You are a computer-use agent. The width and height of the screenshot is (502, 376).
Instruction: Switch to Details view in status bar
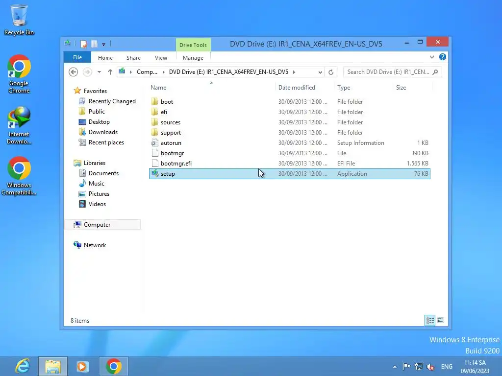coord(430,320)
